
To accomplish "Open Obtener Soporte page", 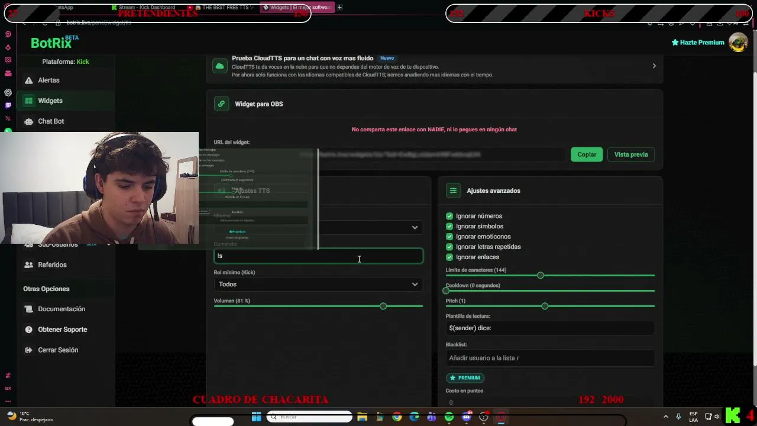I will click(x=66, y=330).
